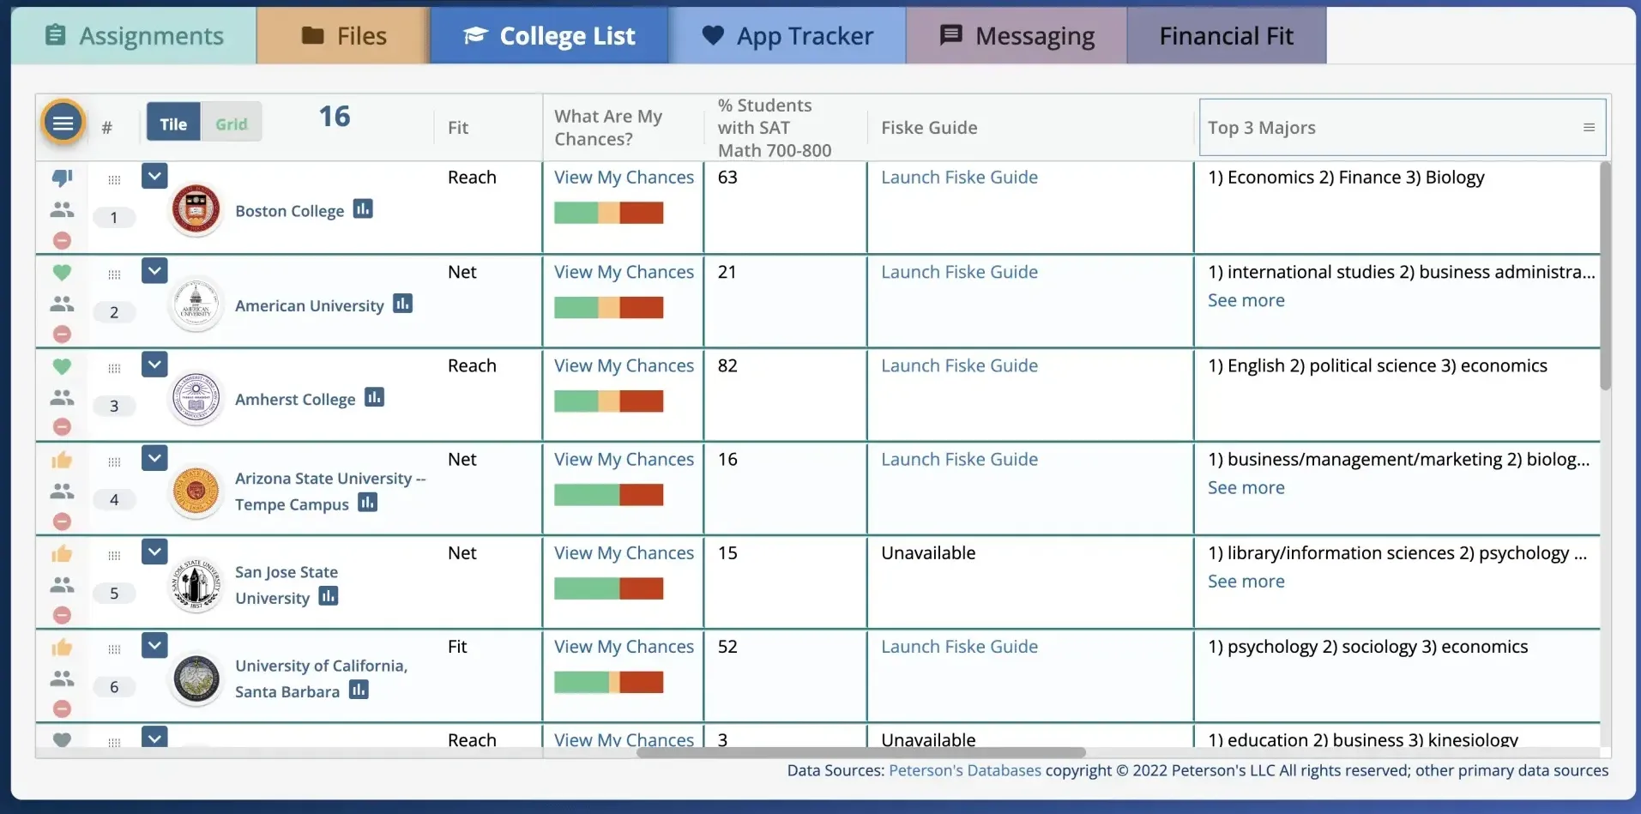
Task: Launch Fiske Guide for American University
Action: 959,272
